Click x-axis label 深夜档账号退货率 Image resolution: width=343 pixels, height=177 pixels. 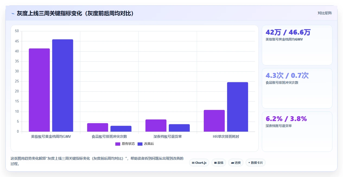(x=168, y=137)
